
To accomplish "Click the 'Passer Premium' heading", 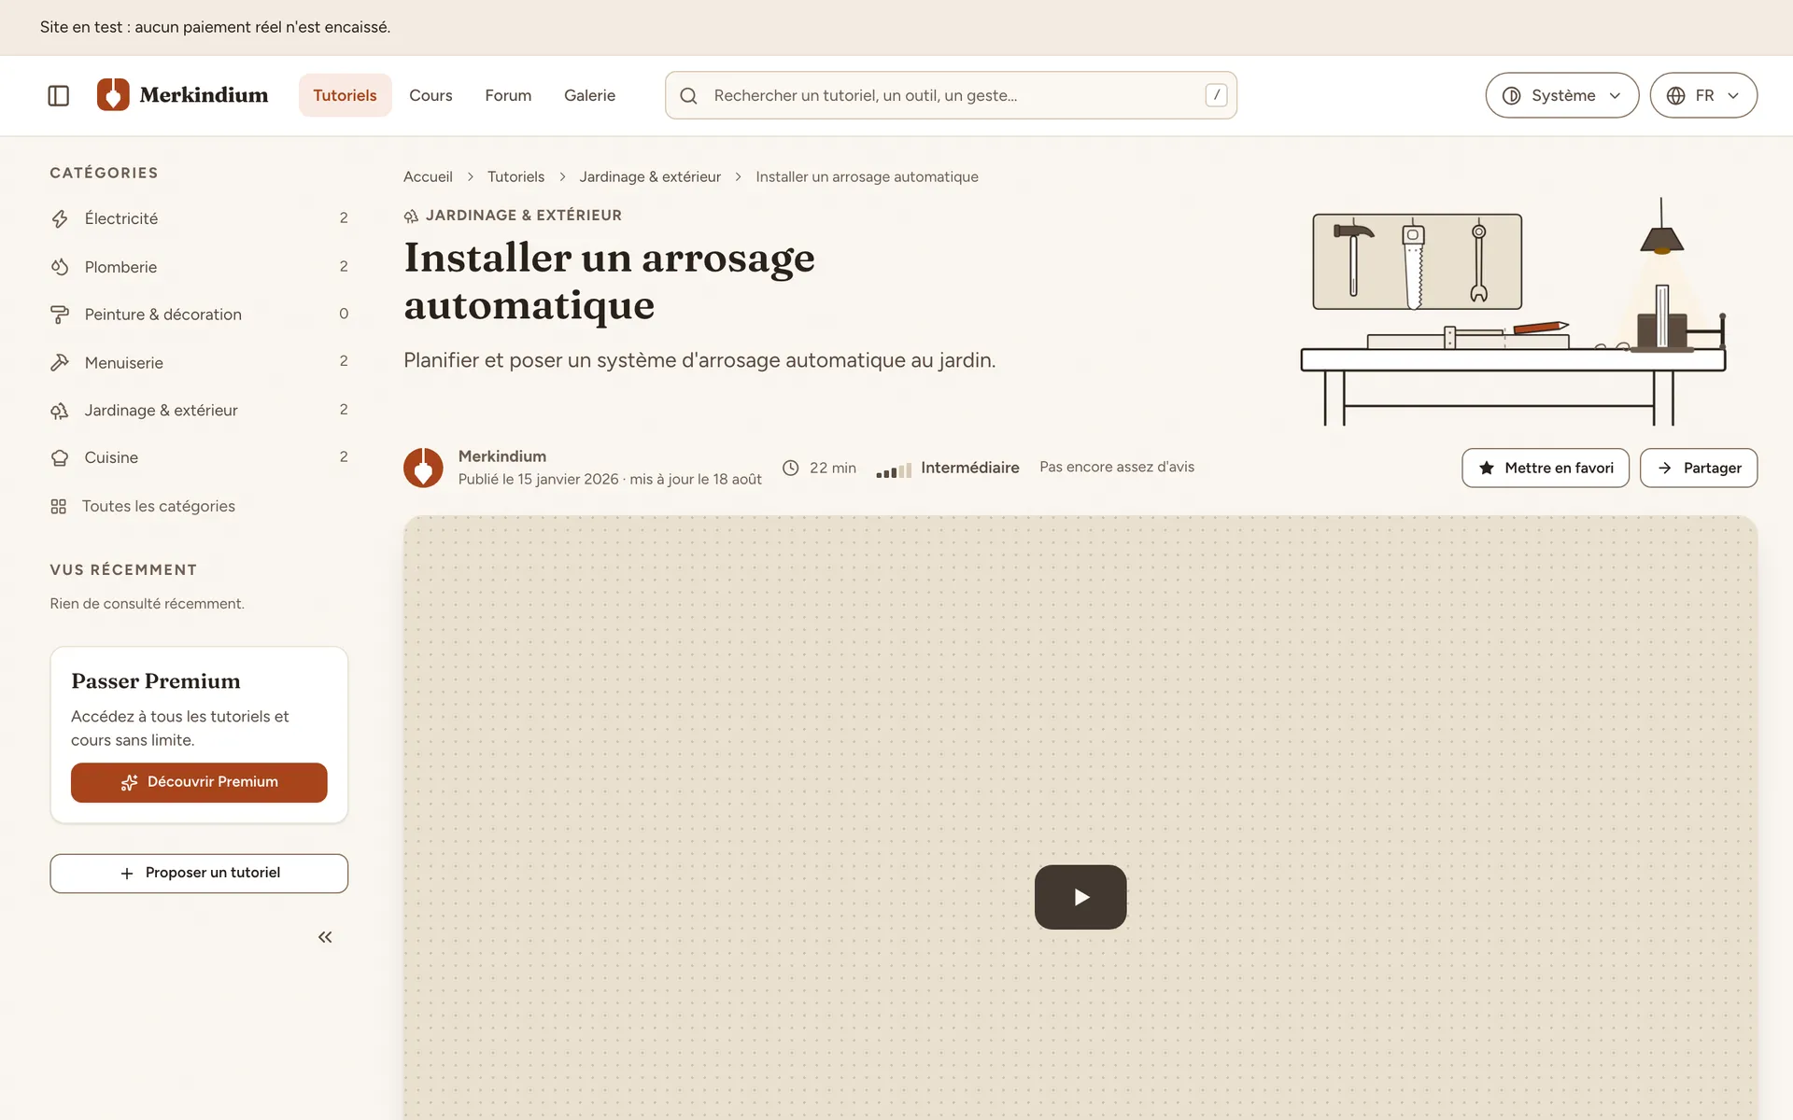I will (x=156, y=681).
